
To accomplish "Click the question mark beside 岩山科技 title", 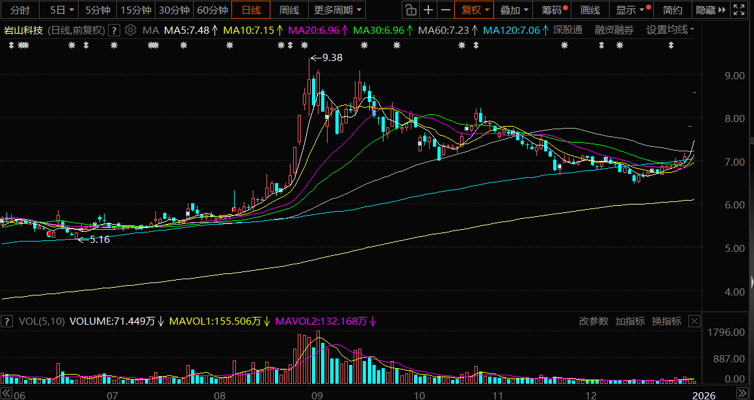I will [114, 31].
